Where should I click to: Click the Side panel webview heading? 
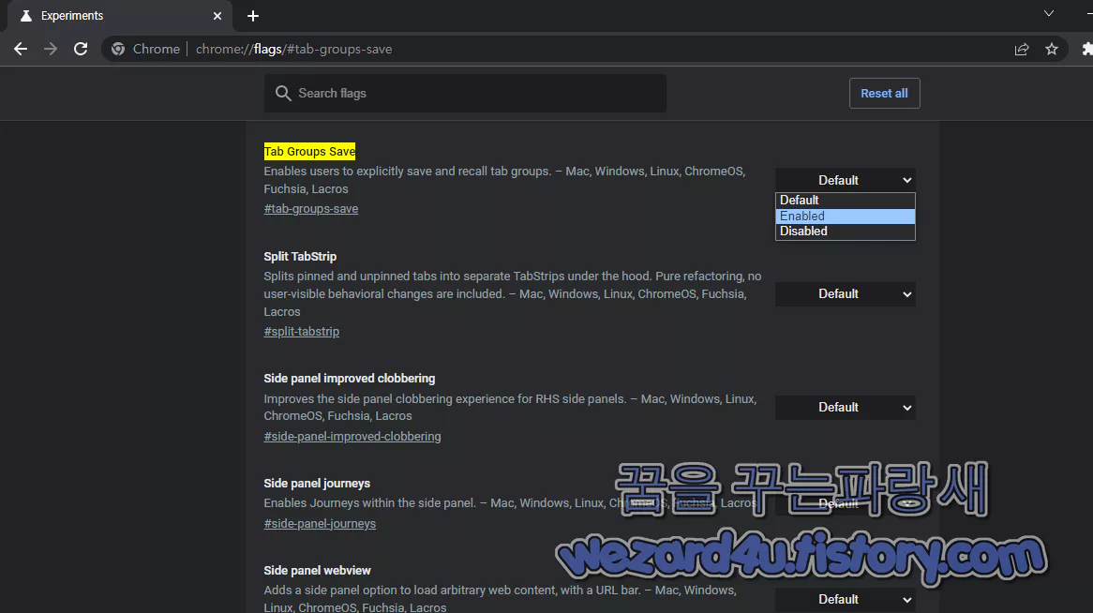coord(317,571)
